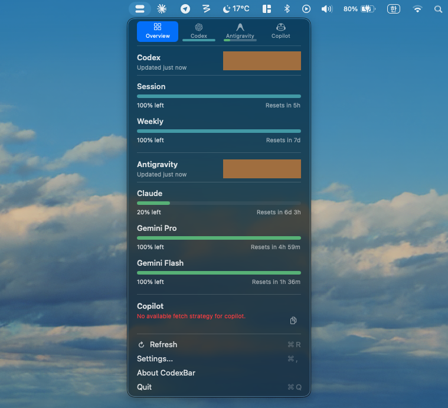Click the Claude usage progress bar
The image size is (448, 408).
pos(219,203)
